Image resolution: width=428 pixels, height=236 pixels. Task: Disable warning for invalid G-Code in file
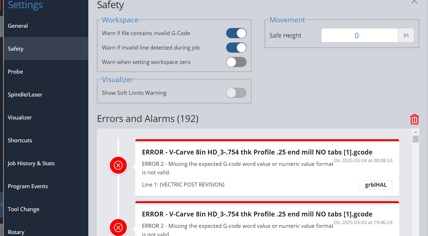pos(236,33)
